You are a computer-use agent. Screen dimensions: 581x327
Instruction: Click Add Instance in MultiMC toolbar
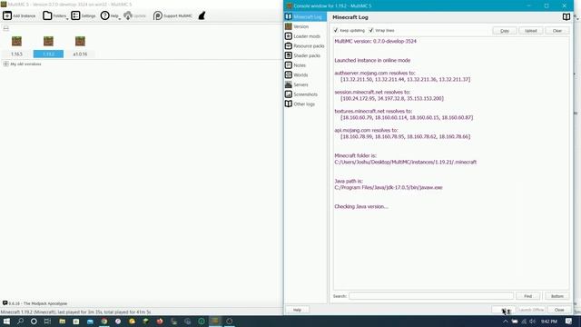(x=19, y=16)
